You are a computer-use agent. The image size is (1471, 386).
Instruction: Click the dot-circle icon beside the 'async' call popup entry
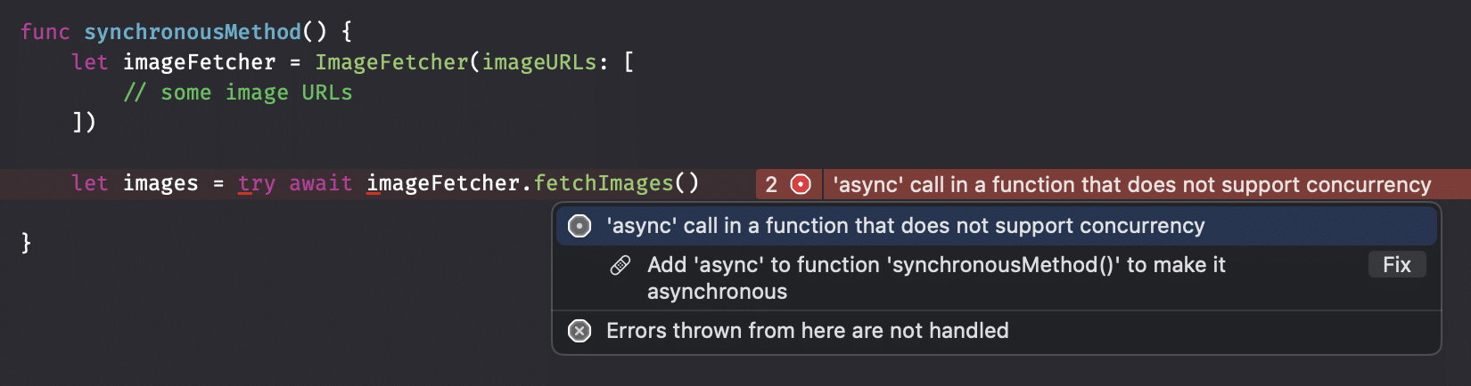point(579,226)
